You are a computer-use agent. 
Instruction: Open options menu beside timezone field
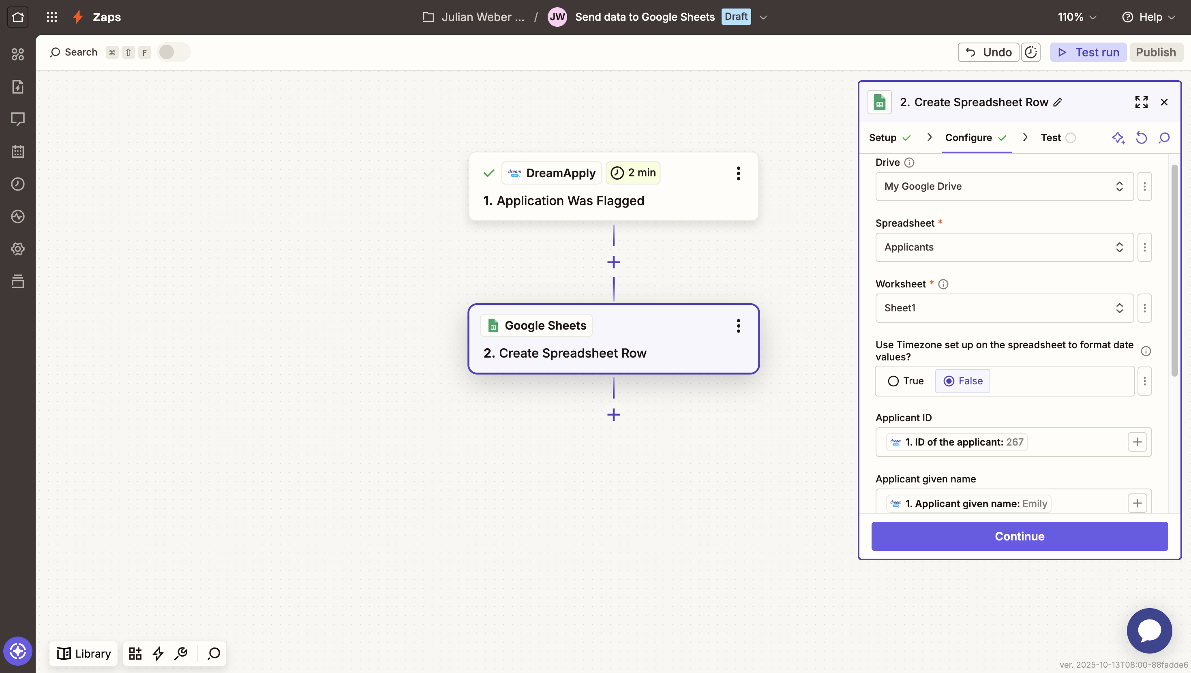(1144, 381)
